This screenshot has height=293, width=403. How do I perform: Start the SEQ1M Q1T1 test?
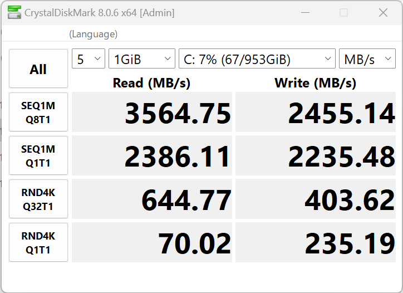click(x=38, y=155)
